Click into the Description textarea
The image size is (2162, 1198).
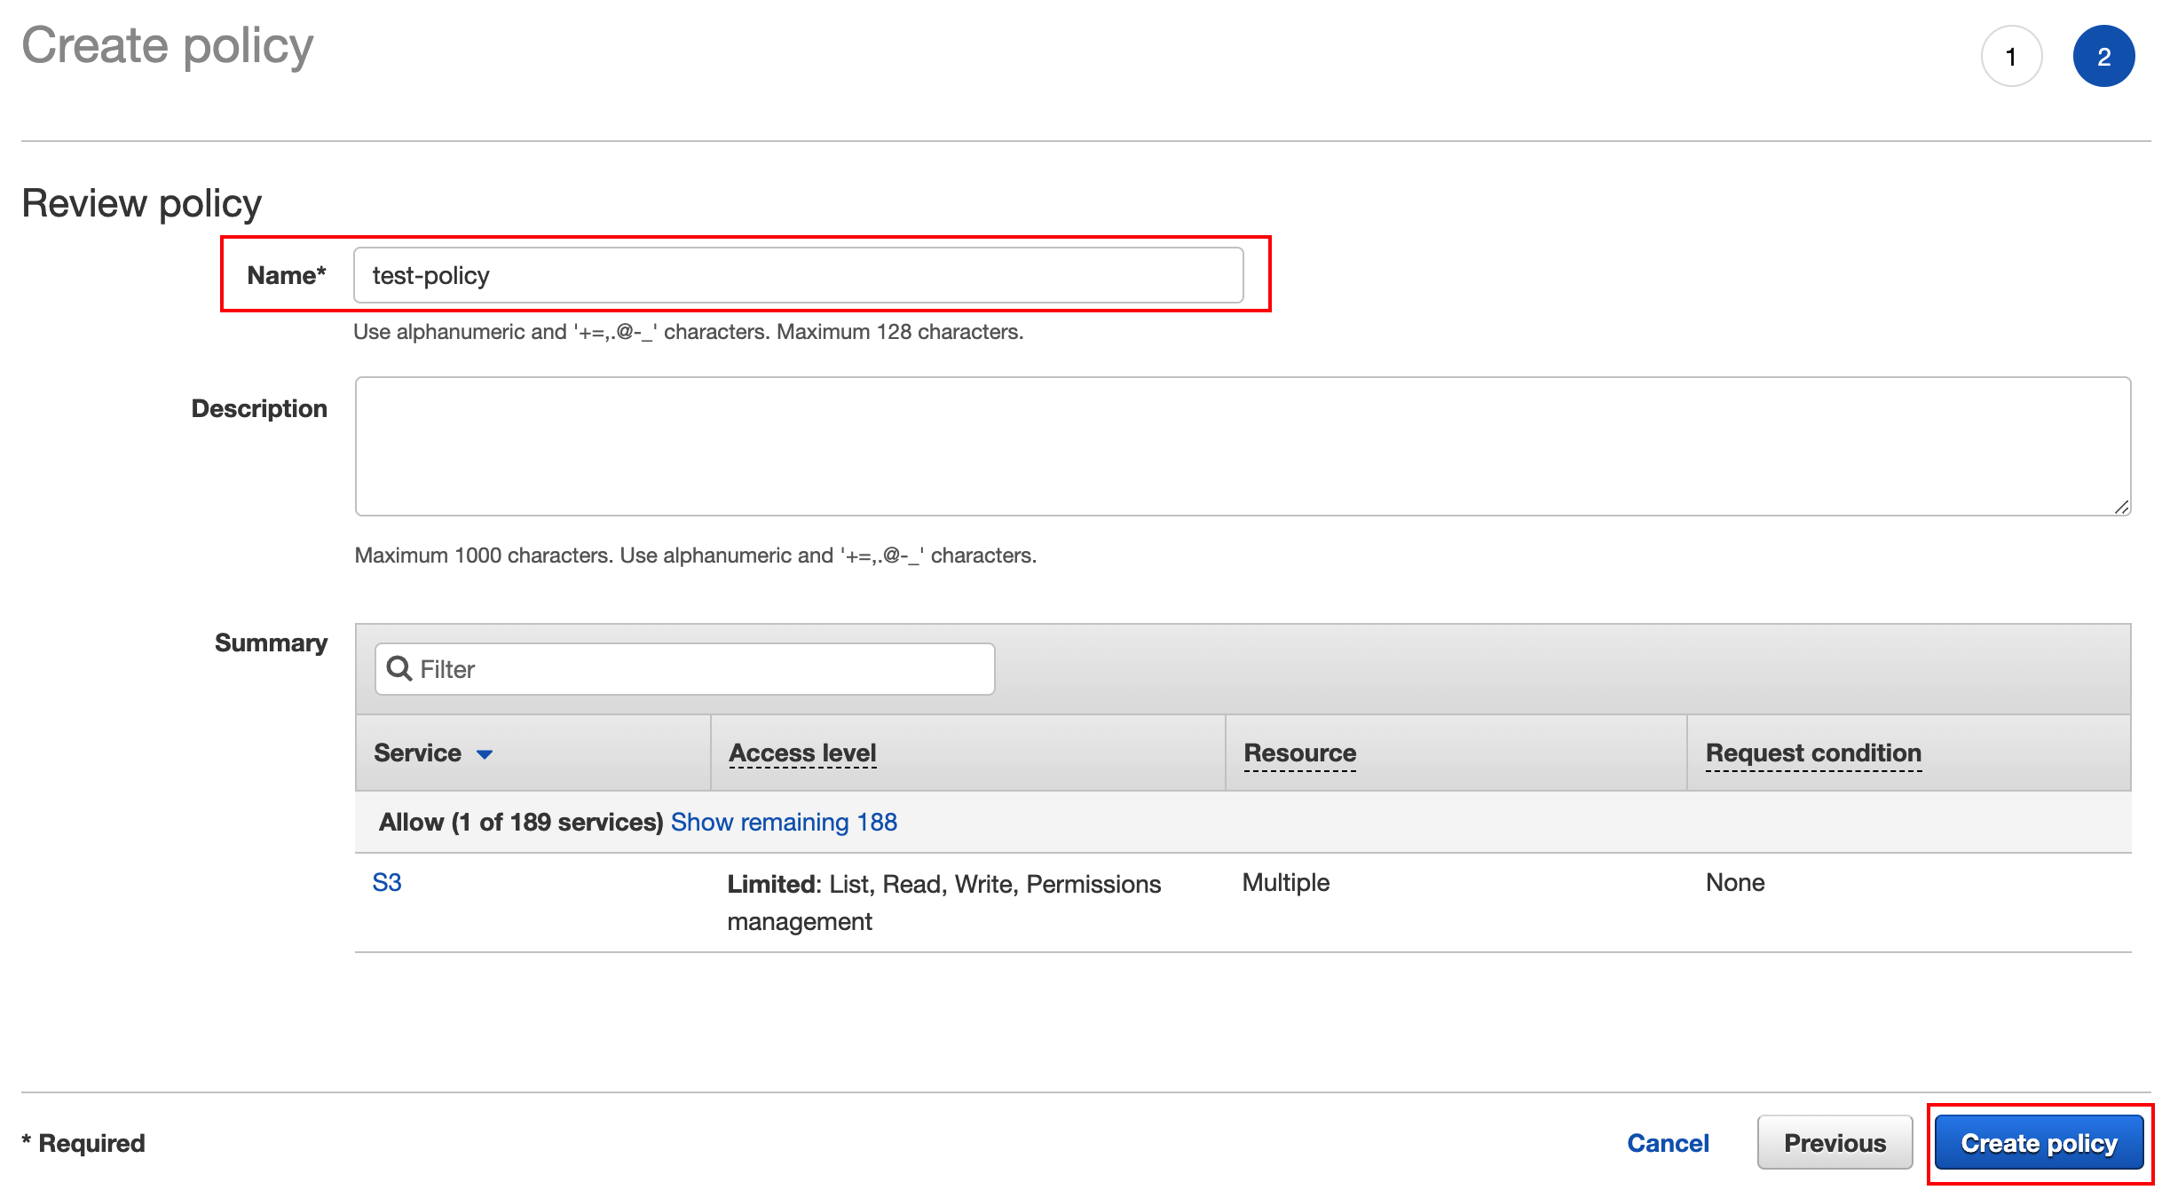[x=1242, y=446]
